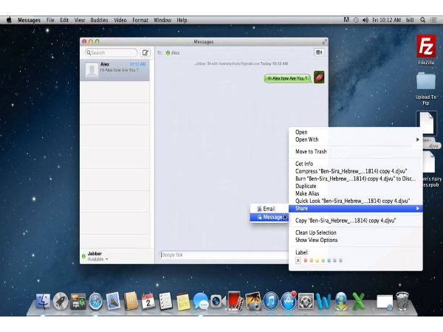This screenshot has height=332, width=443.
Task: Select Show View Options
Action: (x=355, y=240)
